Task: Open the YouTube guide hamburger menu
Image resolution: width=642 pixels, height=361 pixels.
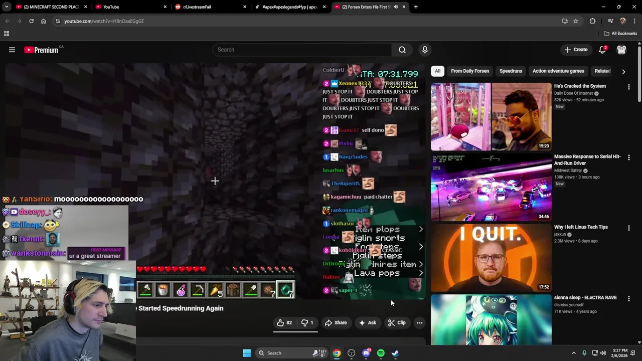Action: 12,50
